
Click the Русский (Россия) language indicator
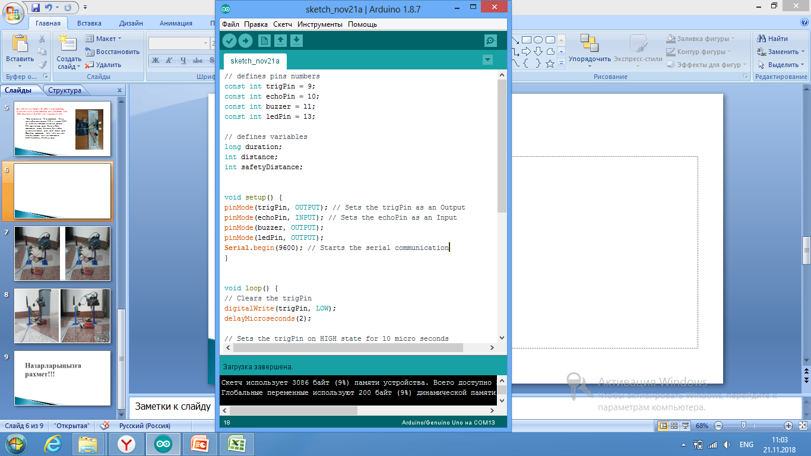pos(145,426)
